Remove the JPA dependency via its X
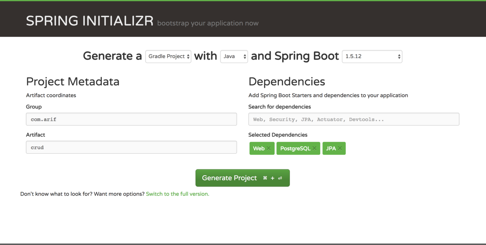Viewport: 486px width, 245px height. 340,148
